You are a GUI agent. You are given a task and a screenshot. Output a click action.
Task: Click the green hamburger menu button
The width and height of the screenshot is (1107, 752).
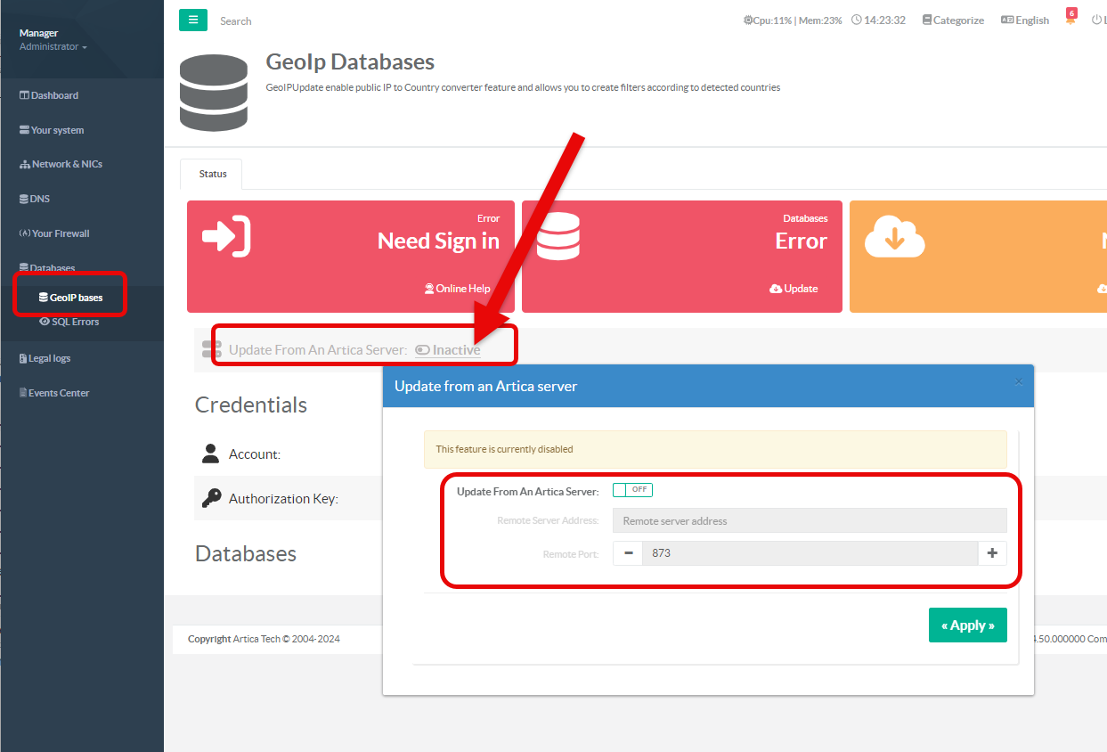point(193,20)
